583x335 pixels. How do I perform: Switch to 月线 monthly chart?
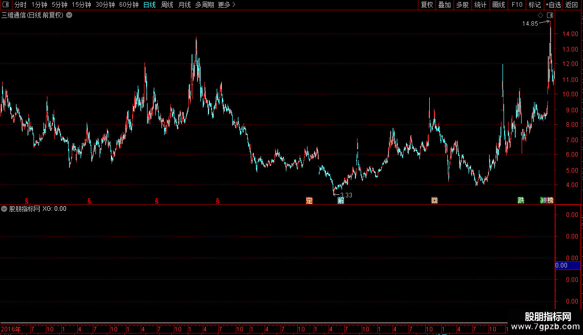(x=184, y=5)
